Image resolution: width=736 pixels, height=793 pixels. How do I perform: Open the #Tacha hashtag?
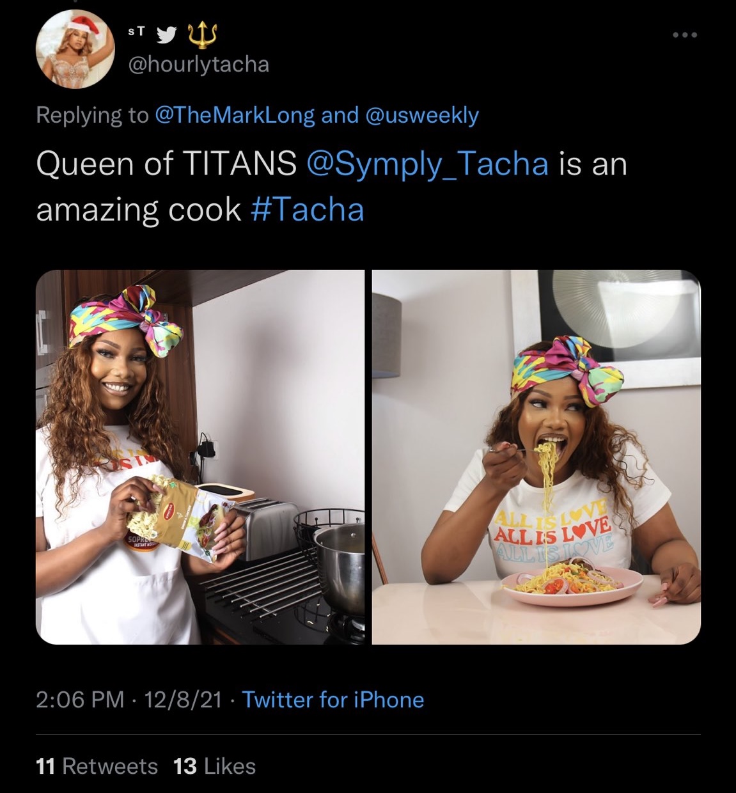pos(308,210)
